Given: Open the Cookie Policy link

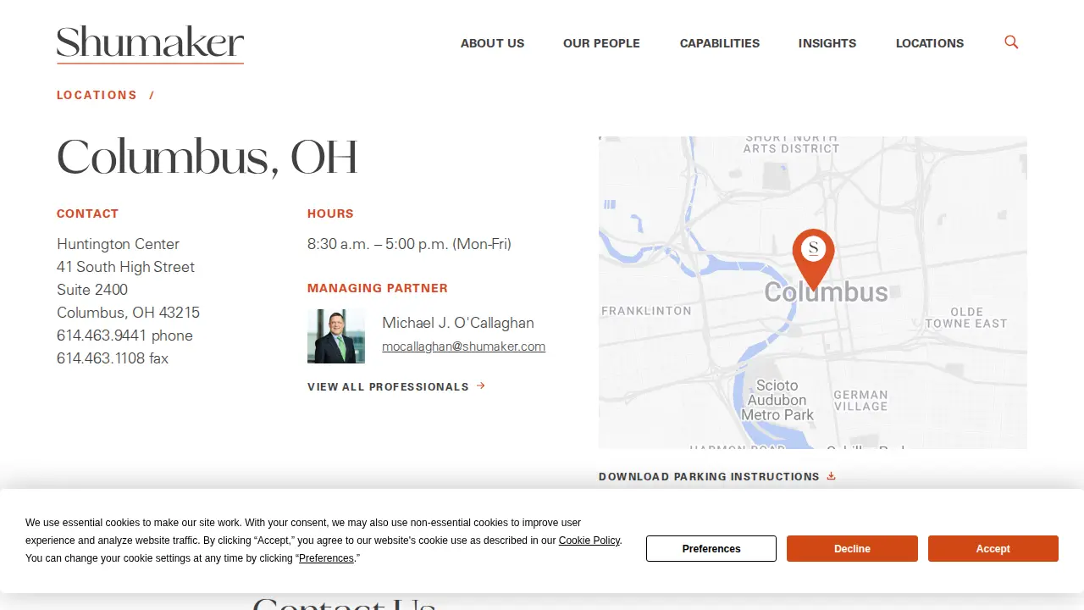Looking at the screenshot, I should (x=589, y=541).
